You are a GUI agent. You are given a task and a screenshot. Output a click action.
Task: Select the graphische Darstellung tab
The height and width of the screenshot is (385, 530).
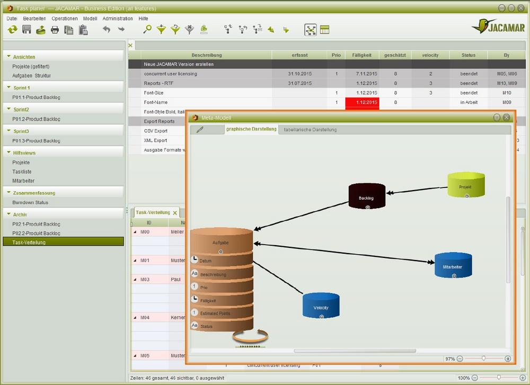click(x=251, y=129)
